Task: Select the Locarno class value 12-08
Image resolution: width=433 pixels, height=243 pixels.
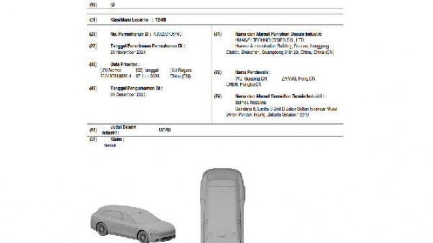Action: pos(160,20)
